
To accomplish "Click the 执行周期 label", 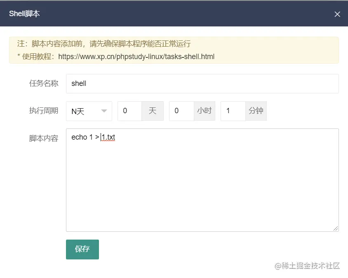I will (x=44, y=111).
